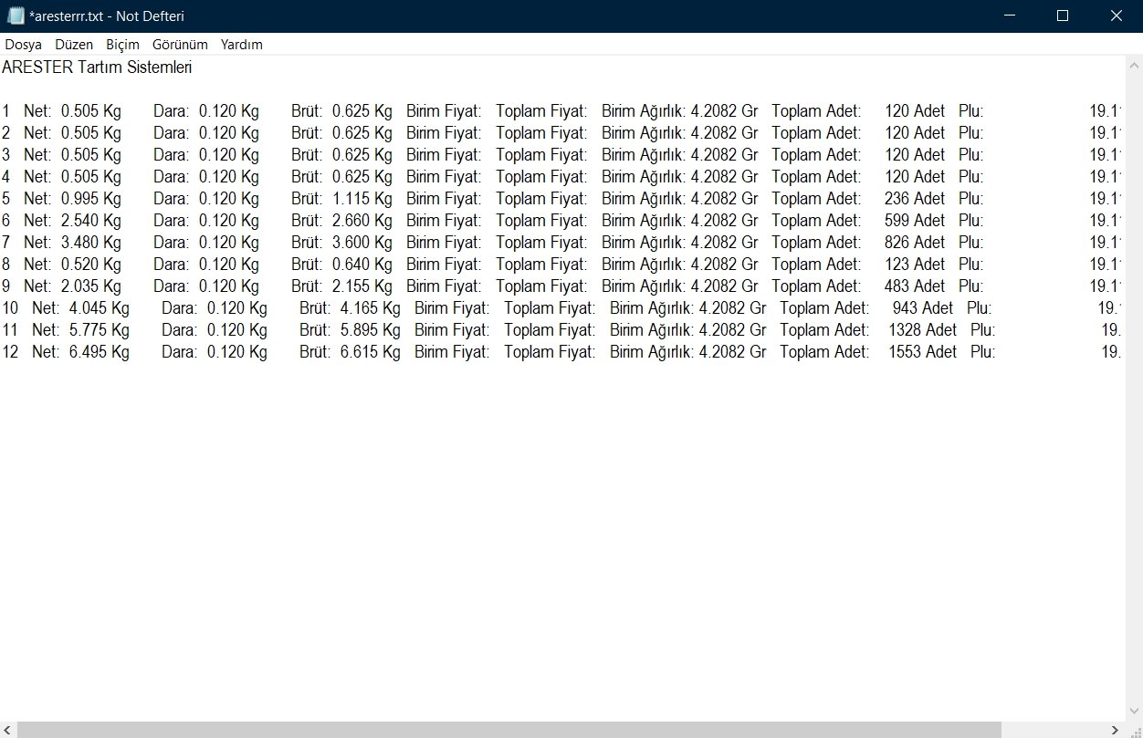Click 'Toplam Adet:' label in row 11
This screenshot has height=738, width=1143.
pos(824,329)
